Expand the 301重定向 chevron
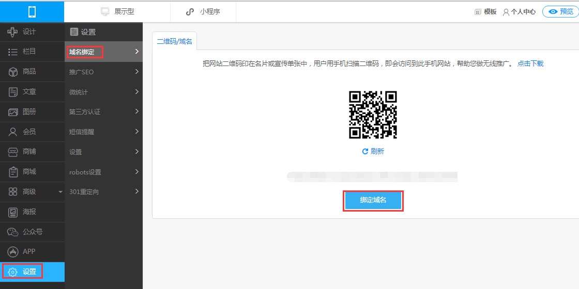 click(x=136, y=191)
